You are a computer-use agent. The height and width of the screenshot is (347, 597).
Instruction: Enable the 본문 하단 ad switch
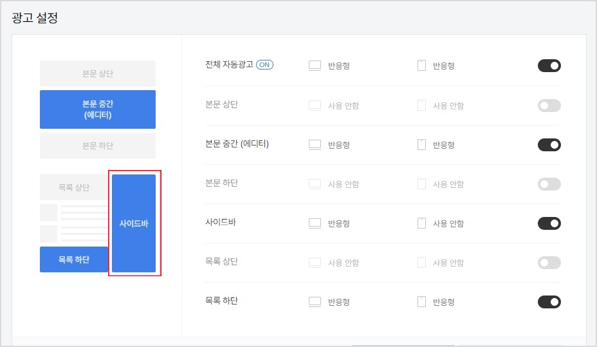549,184
